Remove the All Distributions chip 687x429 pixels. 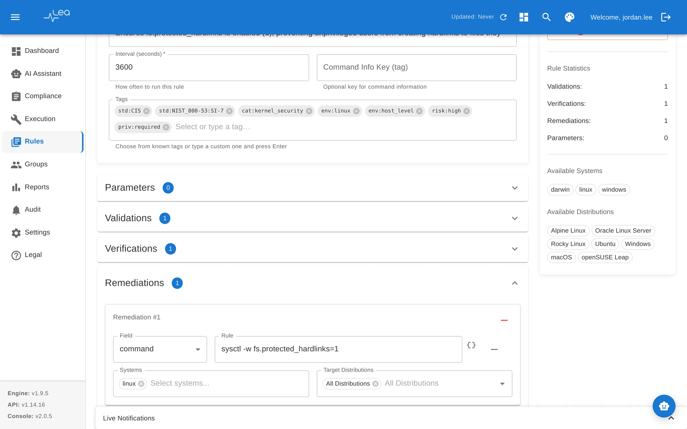tap(376, 384)
